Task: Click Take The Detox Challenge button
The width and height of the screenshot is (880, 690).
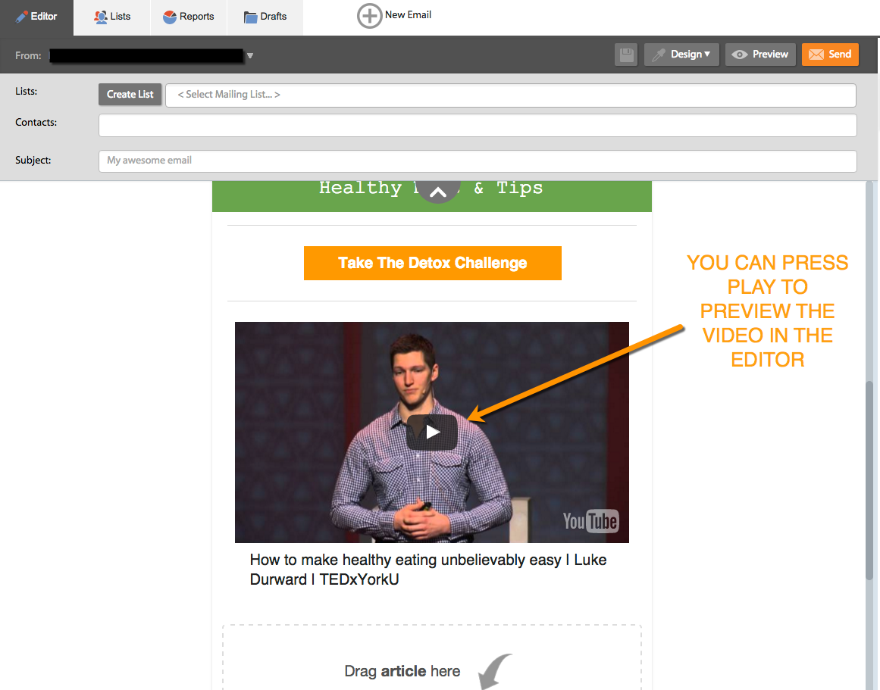Action: click(432, 263)
